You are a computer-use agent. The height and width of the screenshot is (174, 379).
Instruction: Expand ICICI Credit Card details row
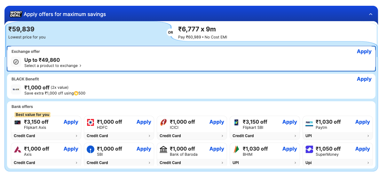pyautogui.click(x=192, y=136)
